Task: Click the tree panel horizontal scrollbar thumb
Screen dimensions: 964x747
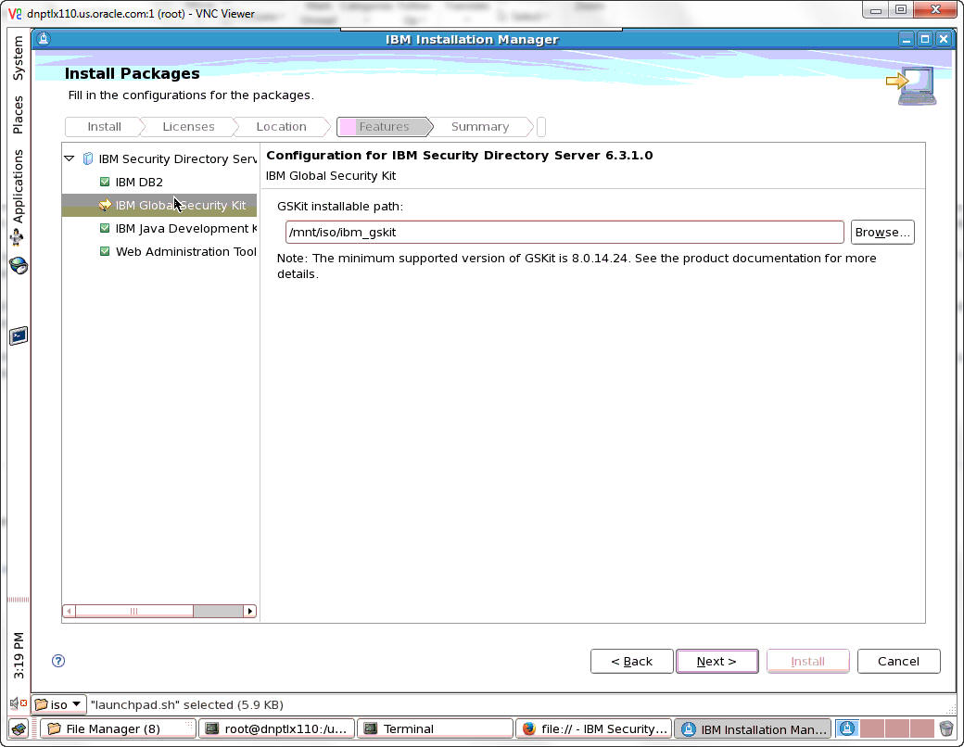Action: pyautogui.click(x=134, y=611)
